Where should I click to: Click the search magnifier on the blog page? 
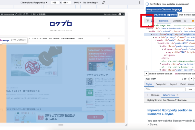109,38
